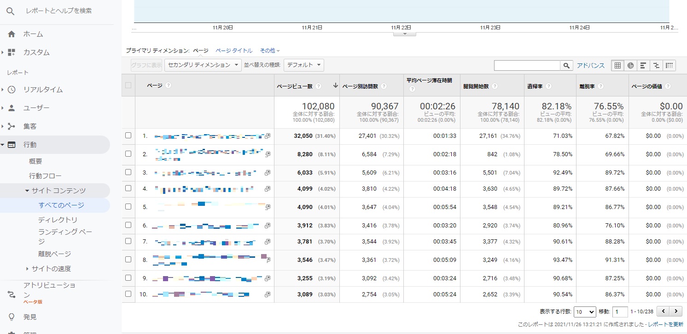Switch to data table view icon
This screenshot has height=334, width=687.
tap(617, 66)
